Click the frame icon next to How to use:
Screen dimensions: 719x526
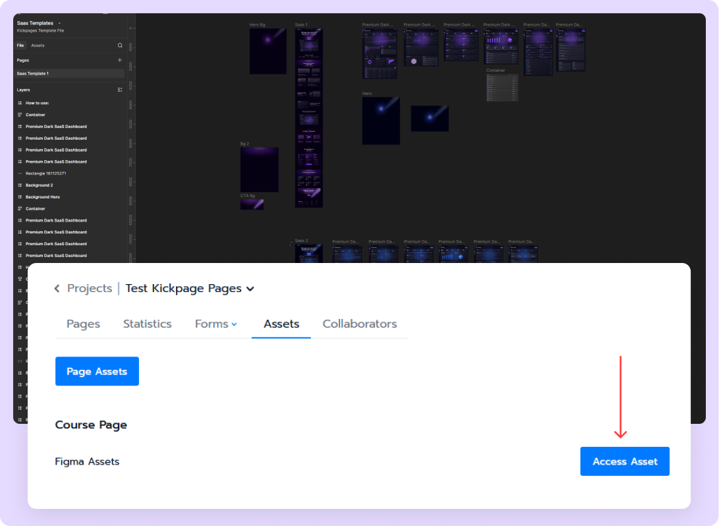pos(20,103)
